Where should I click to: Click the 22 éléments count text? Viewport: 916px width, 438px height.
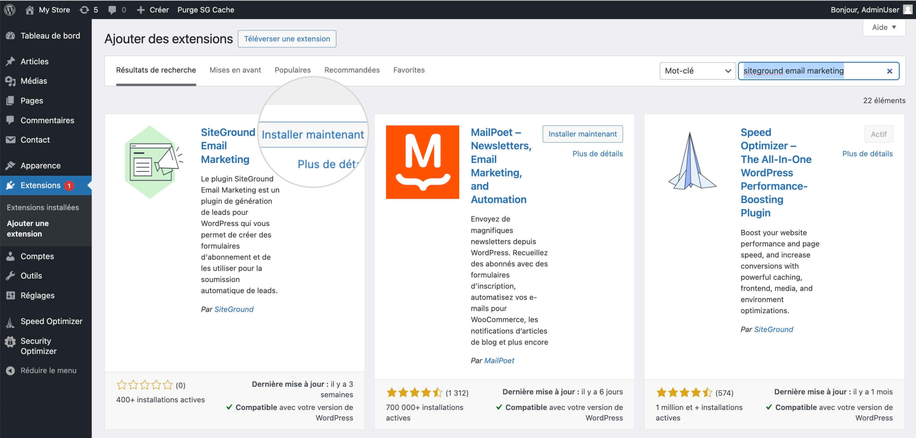(884, 100)
